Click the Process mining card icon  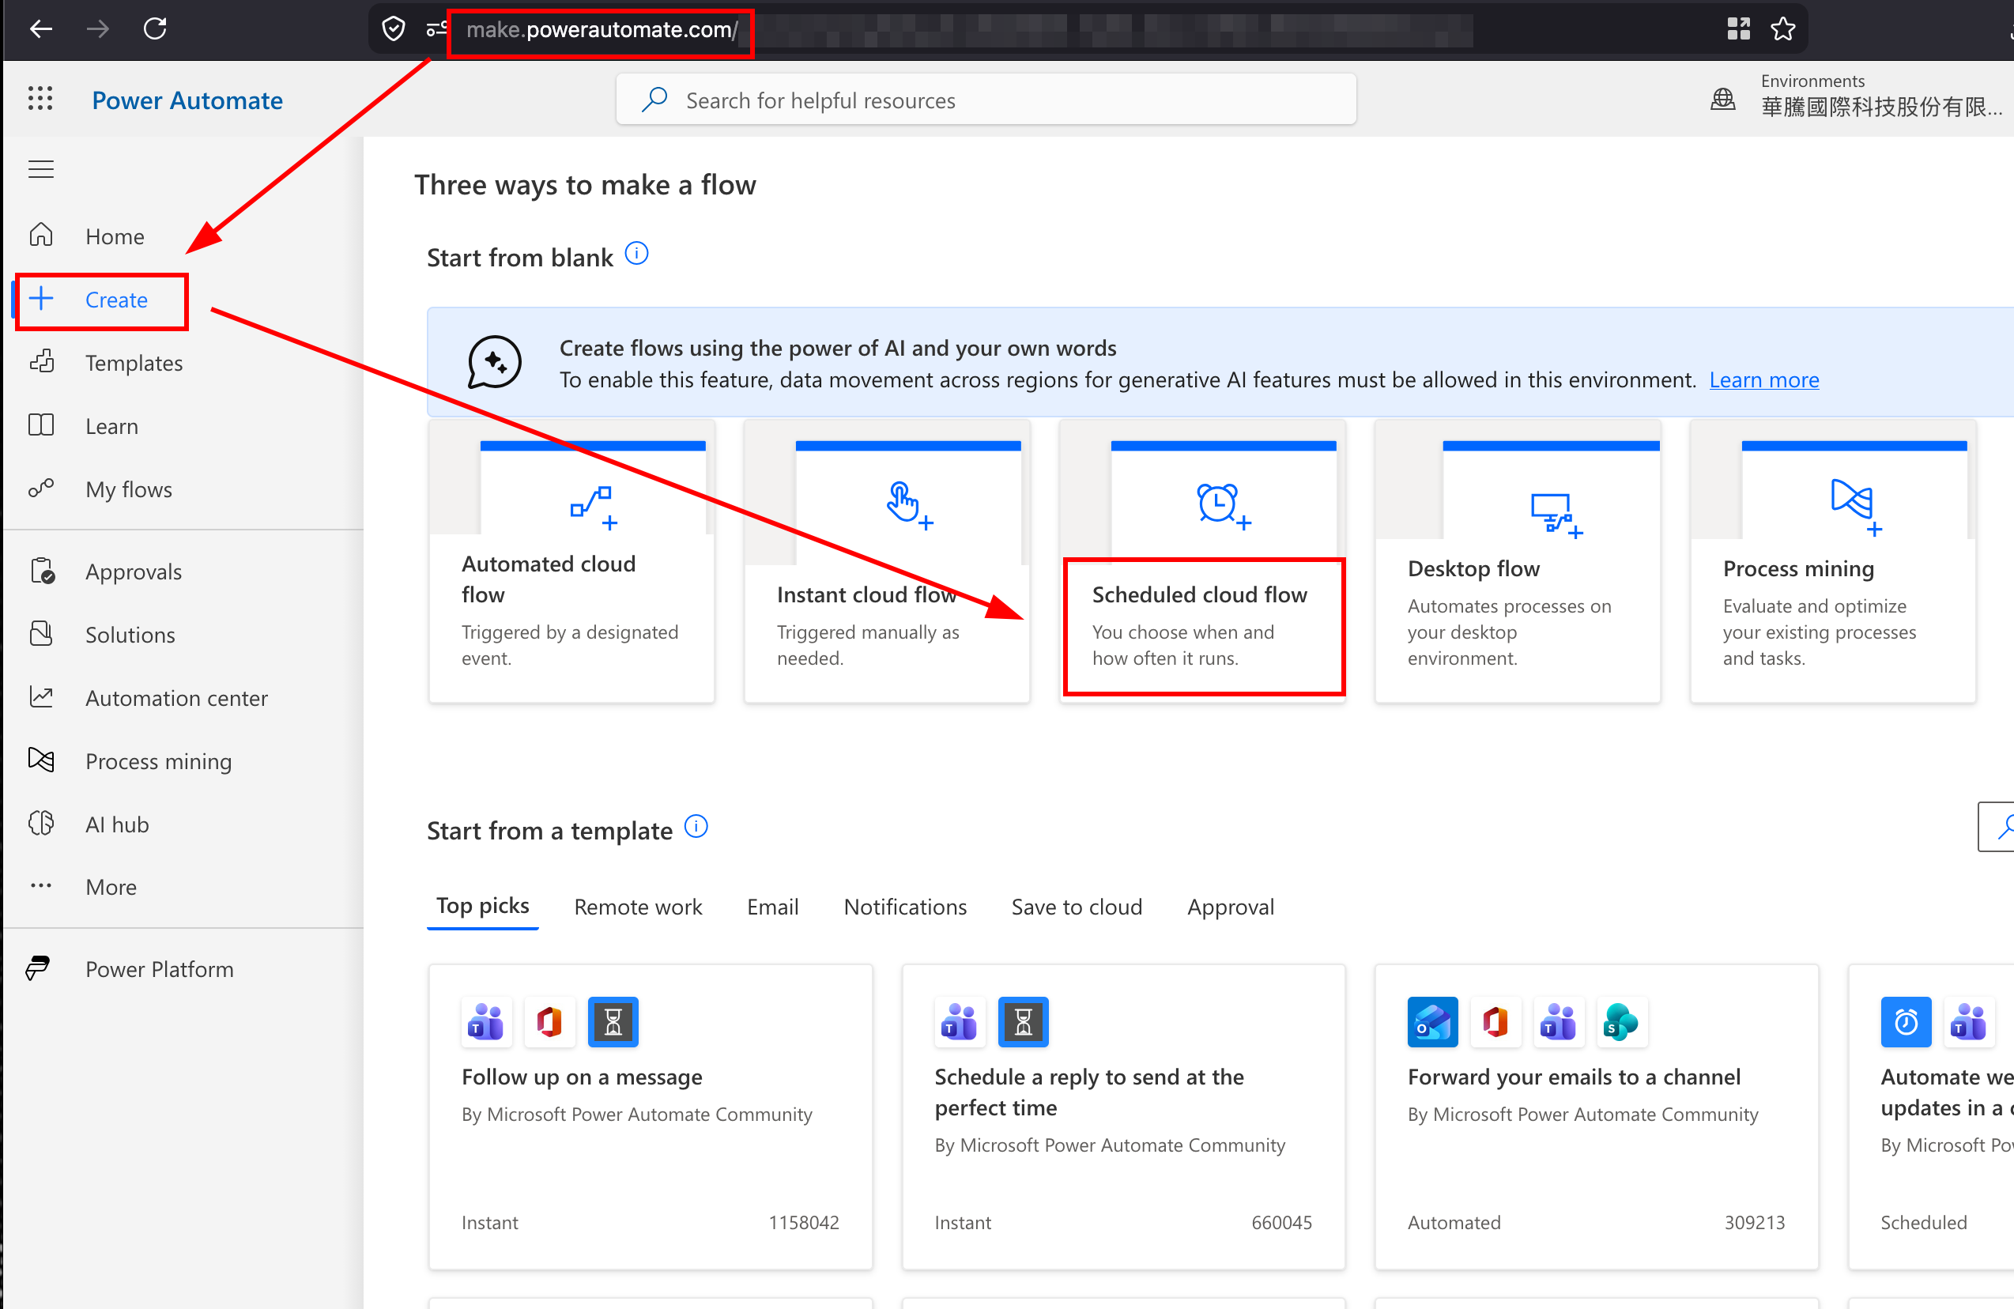(1856, 507)
